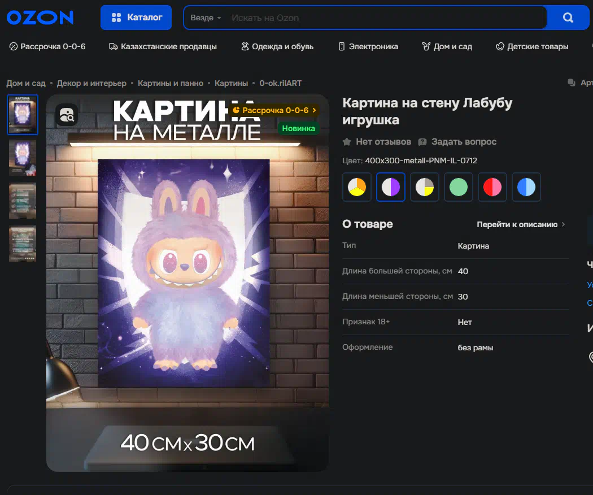593x495 pixels.
Task: Select the third product thumbnail
Action: [x=23, y=201]
